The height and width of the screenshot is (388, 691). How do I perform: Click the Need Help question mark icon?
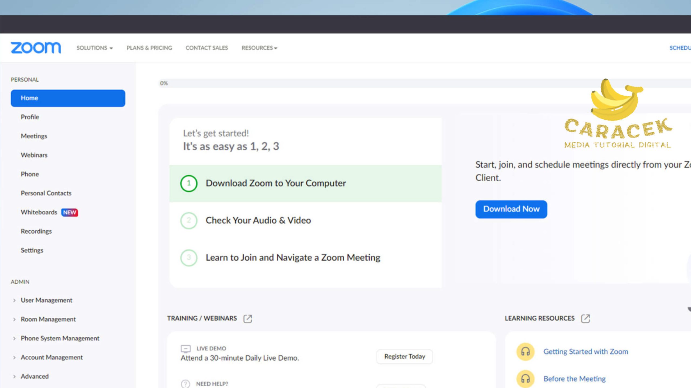coord(185,384)
